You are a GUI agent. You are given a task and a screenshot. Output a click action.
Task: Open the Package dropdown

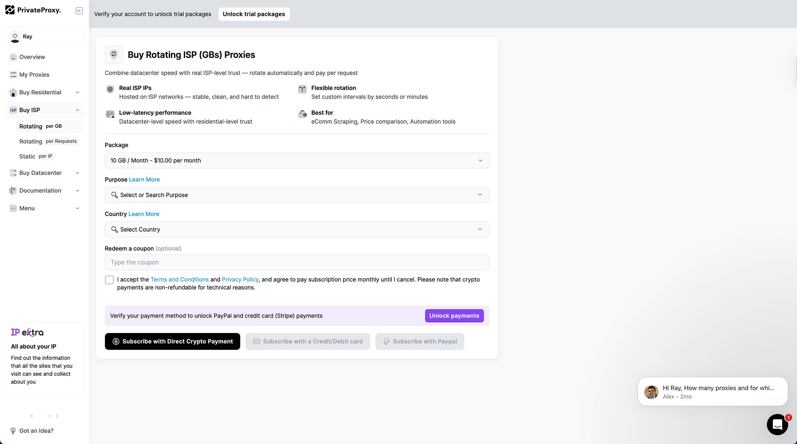tap(297, 161)
